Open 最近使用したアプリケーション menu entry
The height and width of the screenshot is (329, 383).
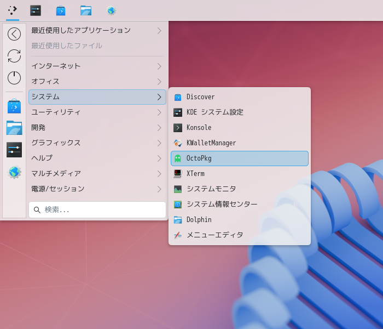click(x=97, y=31)
